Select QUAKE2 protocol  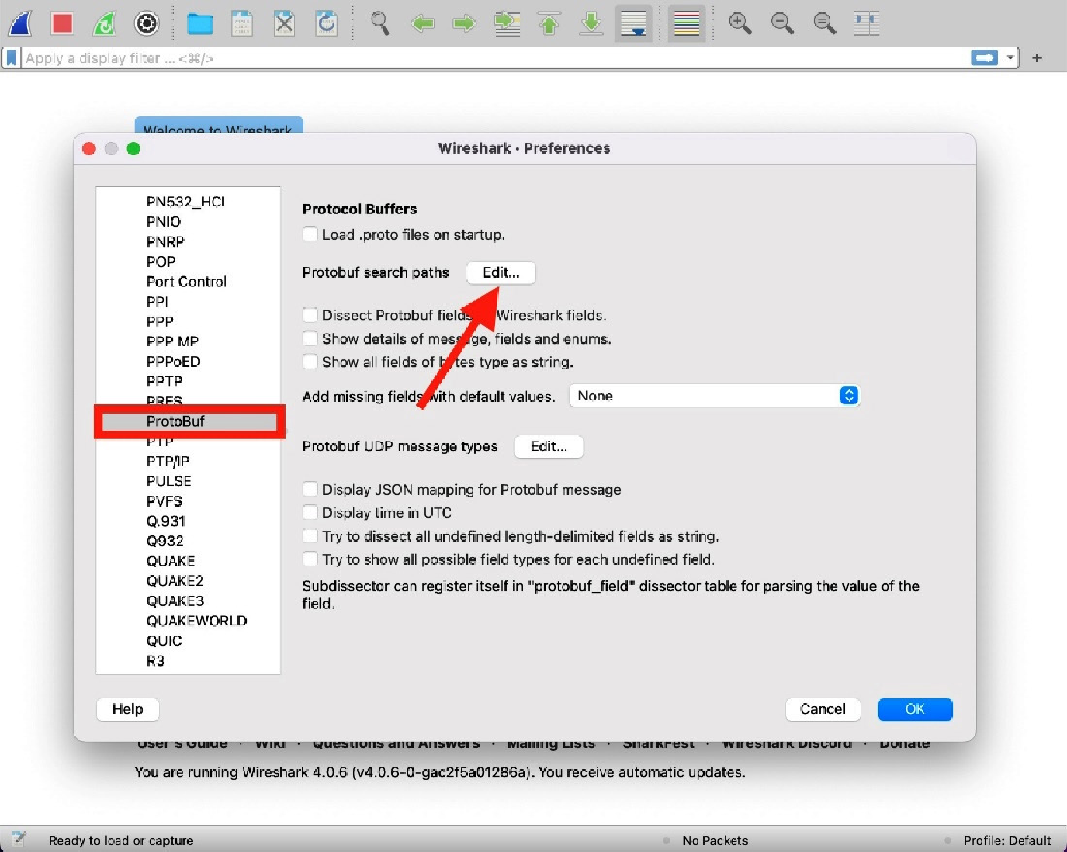point(175,581)
